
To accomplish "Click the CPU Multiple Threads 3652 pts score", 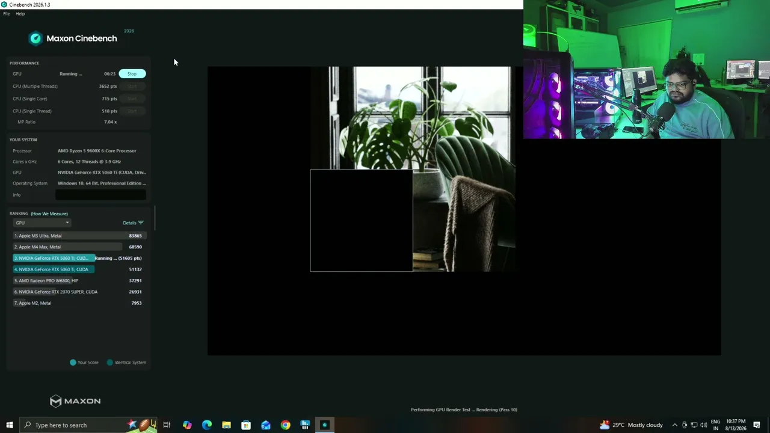I will click(x=108, y=87).
